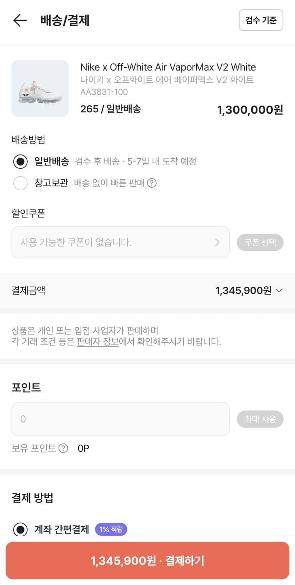
Task: Tap the 포인트 input field
Action: [120, 419]
